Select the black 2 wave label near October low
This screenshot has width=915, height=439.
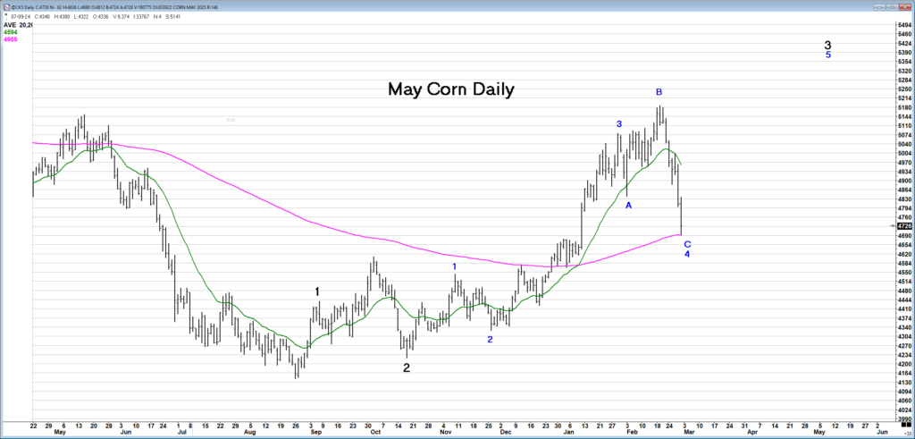coord(407,367)
